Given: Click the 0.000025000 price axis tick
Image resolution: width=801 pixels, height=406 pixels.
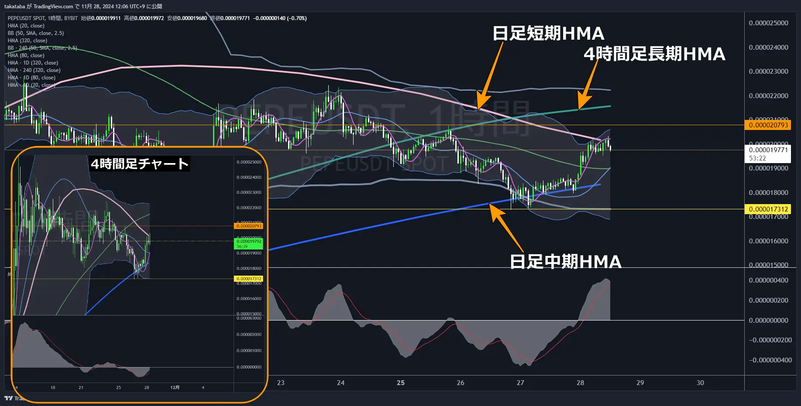Looking at the screenshot, I should coord(768,23).
